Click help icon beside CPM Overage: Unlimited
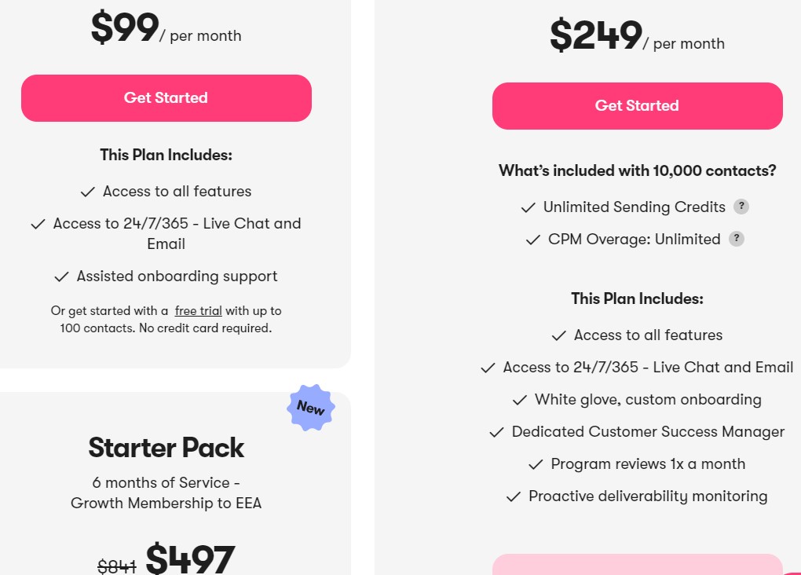This screenshot has height=575, width=801. [736, 239]
